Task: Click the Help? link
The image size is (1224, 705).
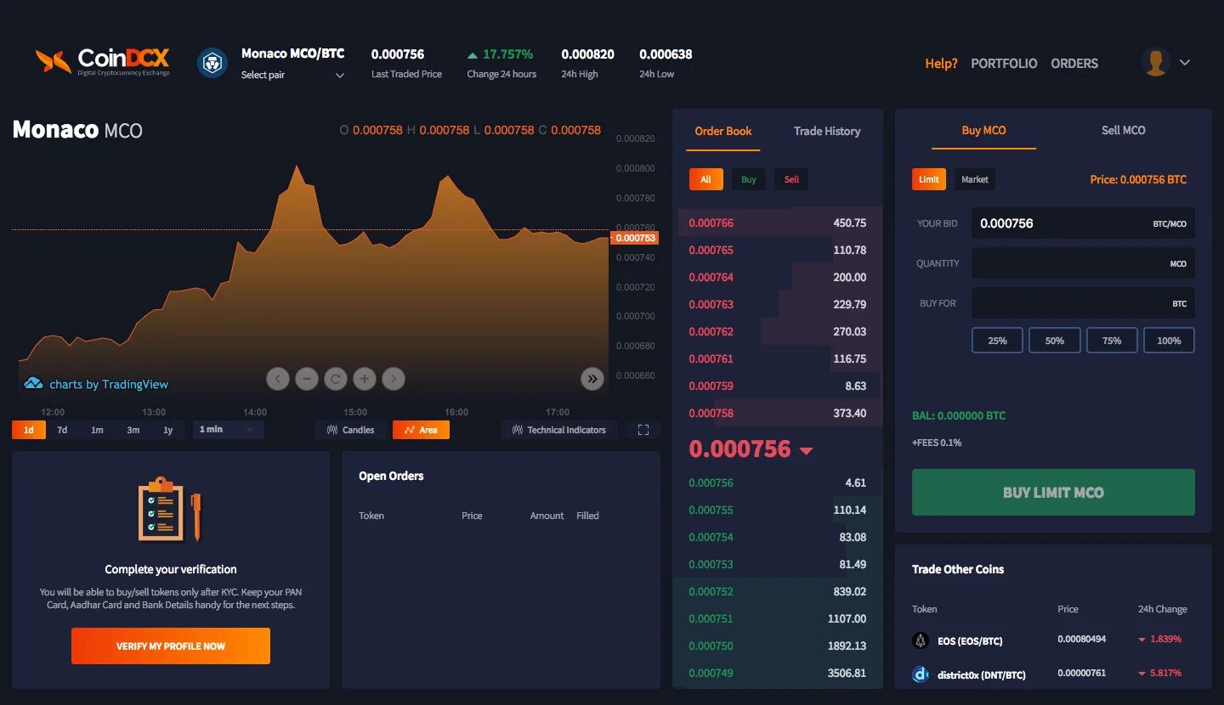Action: coord(941,64)
